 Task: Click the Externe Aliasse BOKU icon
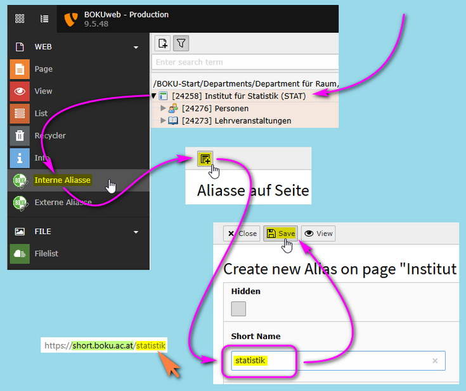tap(20, 203)
